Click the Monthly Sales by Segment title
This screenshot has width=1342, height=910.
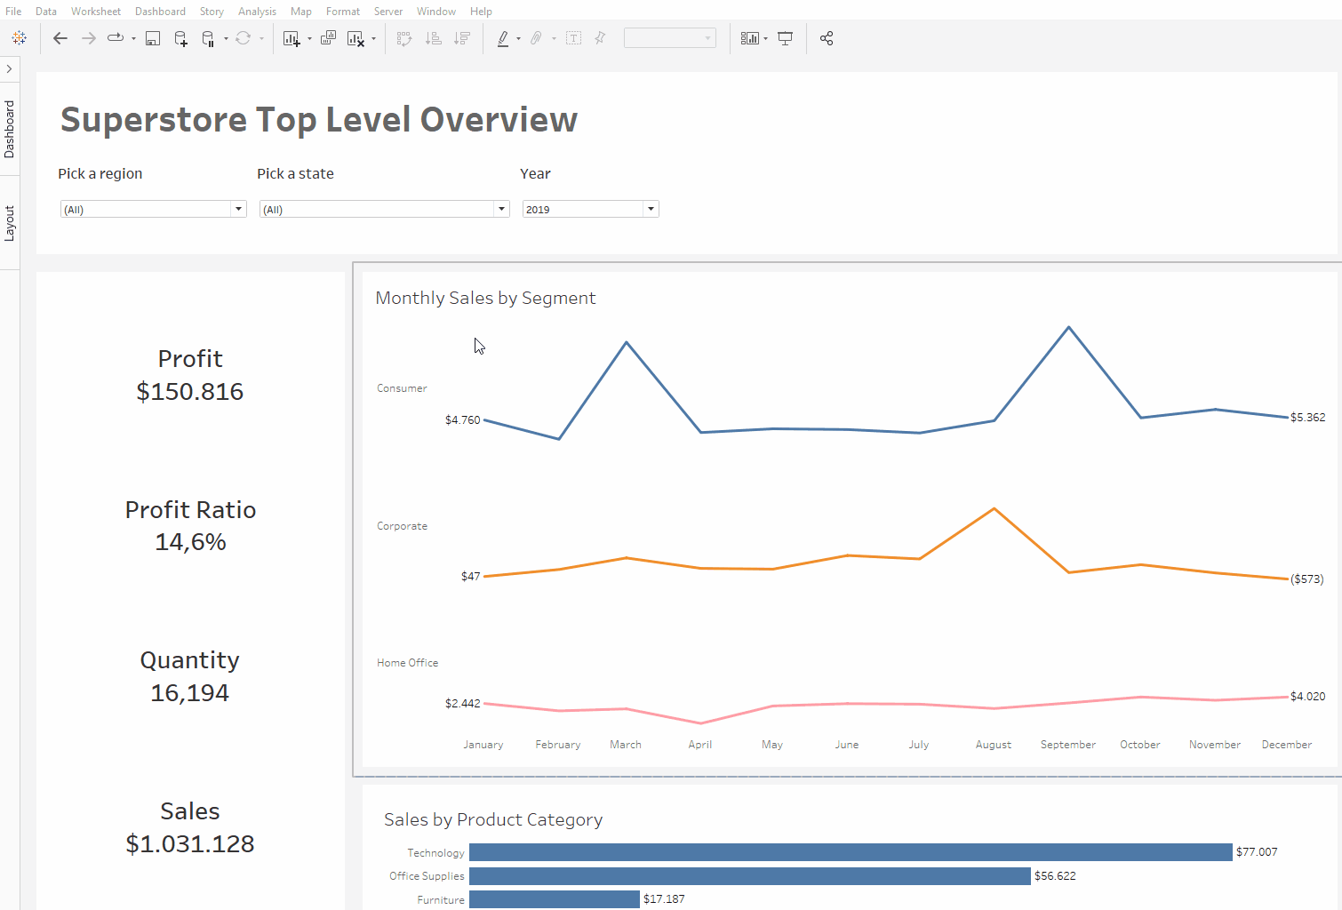(x=485, y=298)
